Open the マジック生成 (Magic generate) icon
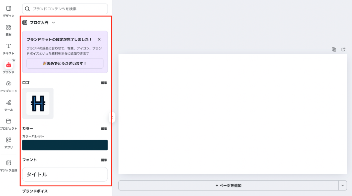The height and width of the screenshot is (196, 352). (x=9, y=163)
